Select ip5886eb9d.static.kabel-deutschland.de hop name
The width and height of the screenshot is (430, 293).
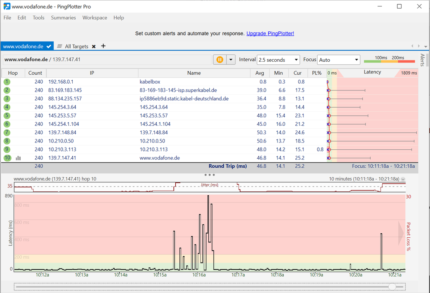coord(184,99)
